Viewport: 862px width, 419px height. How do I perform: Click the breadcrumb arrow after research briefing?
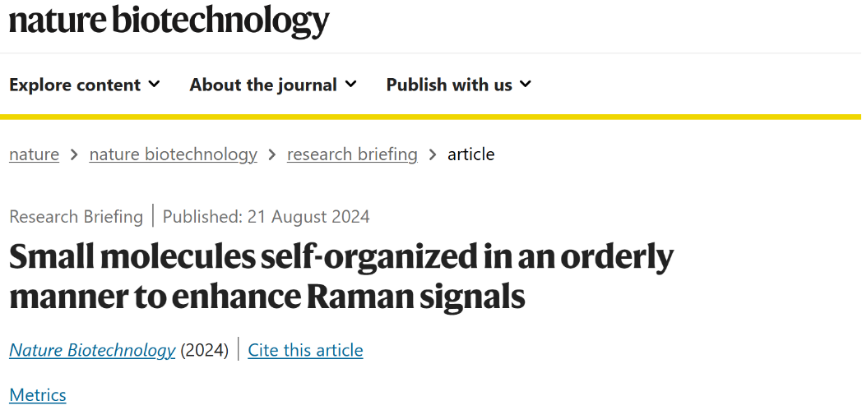coord(433,154)
